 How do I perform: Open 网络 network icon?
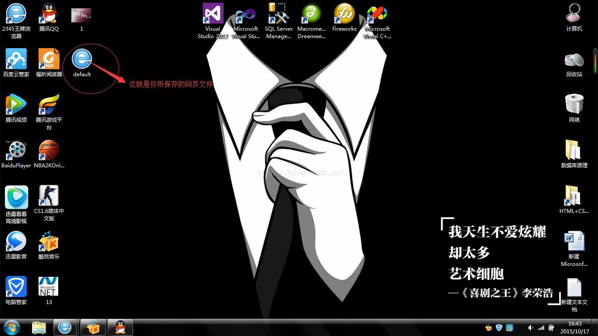[574, 109]
